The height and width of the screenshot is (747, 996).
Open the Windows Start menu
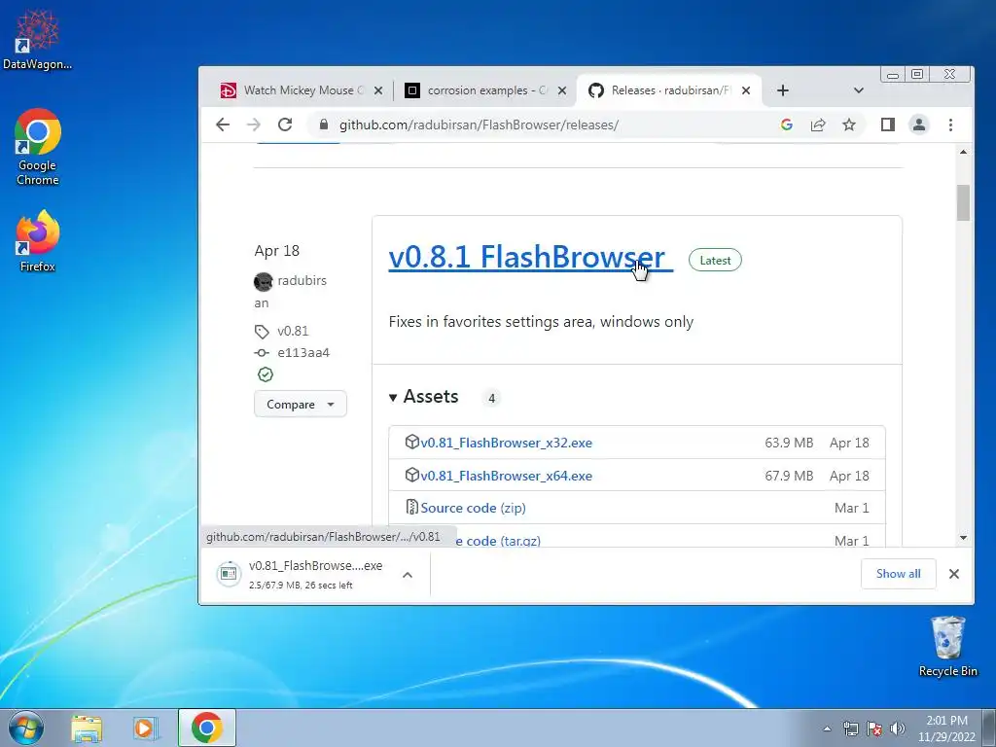26,728
